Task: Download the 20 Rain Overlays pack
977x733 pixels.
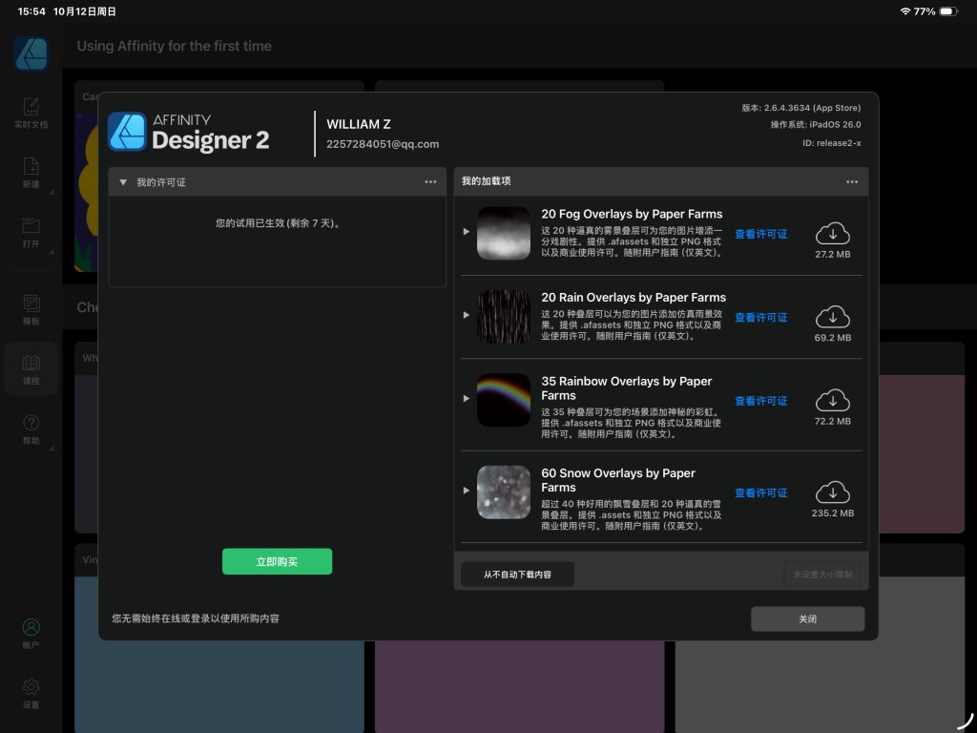Action: [x=833, y=316]
